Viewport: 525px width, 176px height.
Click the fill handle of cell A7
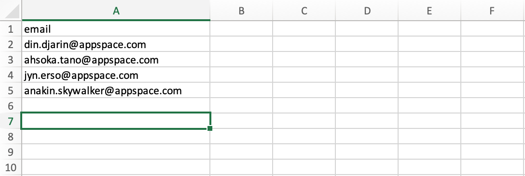(210, 128)
